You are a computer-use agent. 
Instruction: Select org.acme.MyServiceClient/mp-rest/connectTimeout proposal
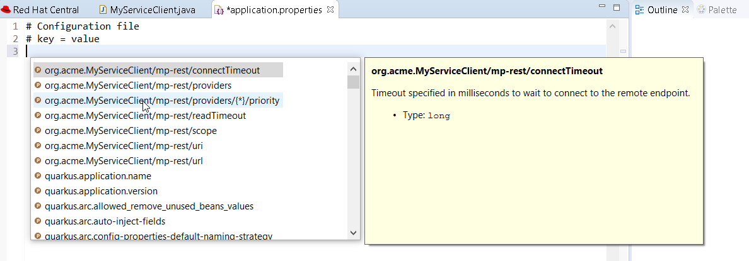point(158,70)
